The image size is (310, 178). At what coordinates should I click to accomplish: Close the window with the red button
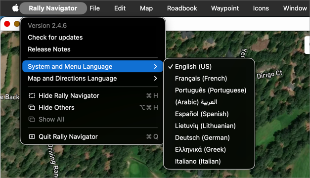pos(7,24)
